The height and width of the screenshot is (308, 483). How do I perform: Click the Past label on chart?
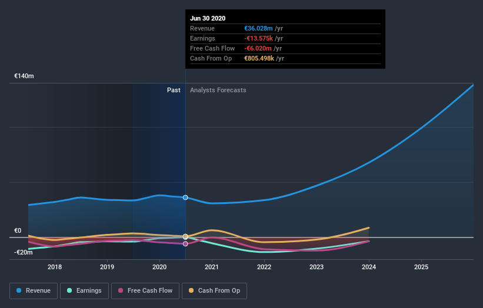tap(174, 90)
